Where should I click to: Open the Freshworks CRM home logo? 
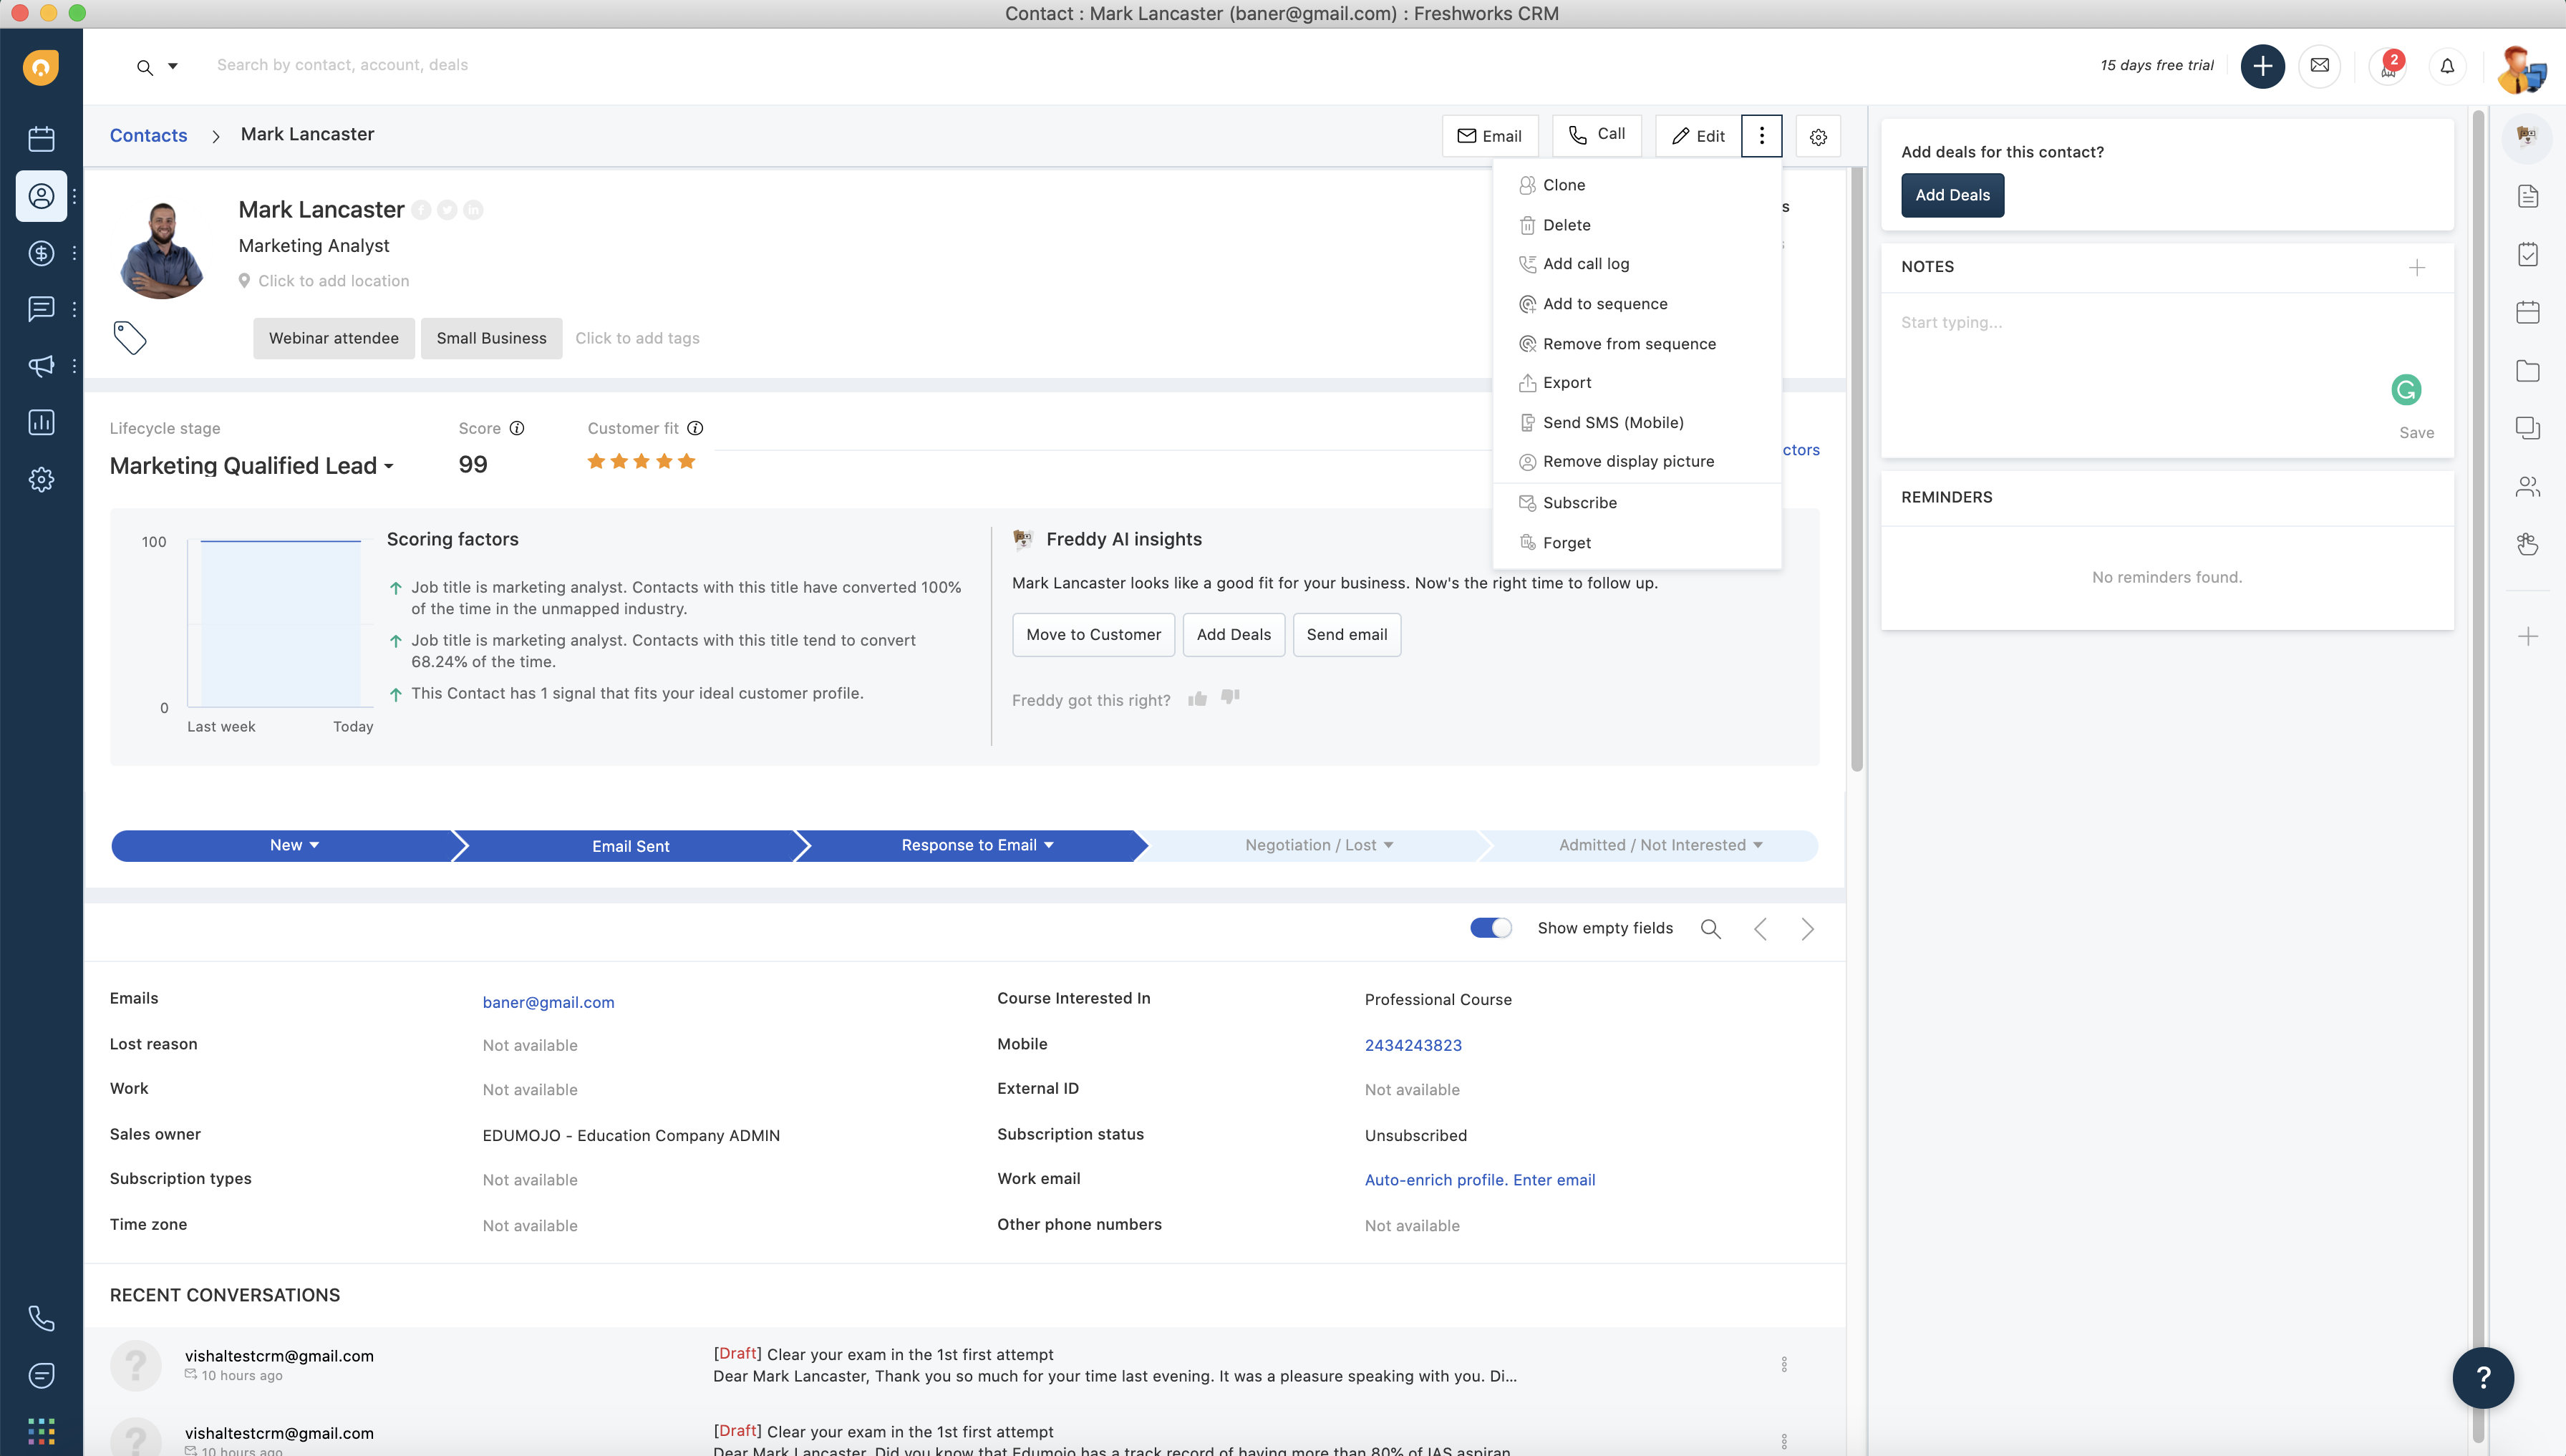41,67
